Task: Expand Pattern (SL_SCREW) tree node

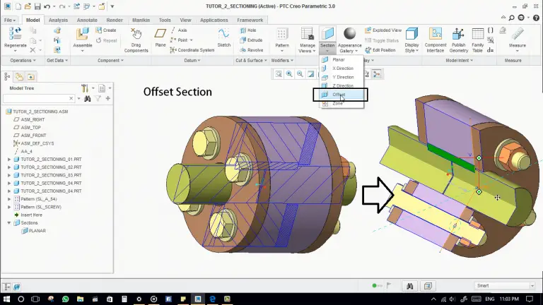Action: [8, 207]
